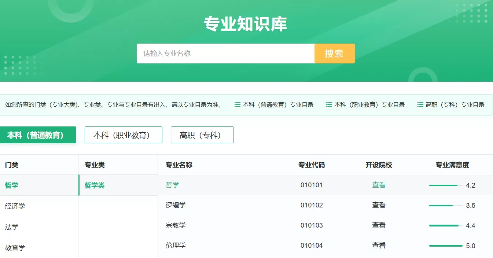Click the 请输入专业名称 search input field

220,54
